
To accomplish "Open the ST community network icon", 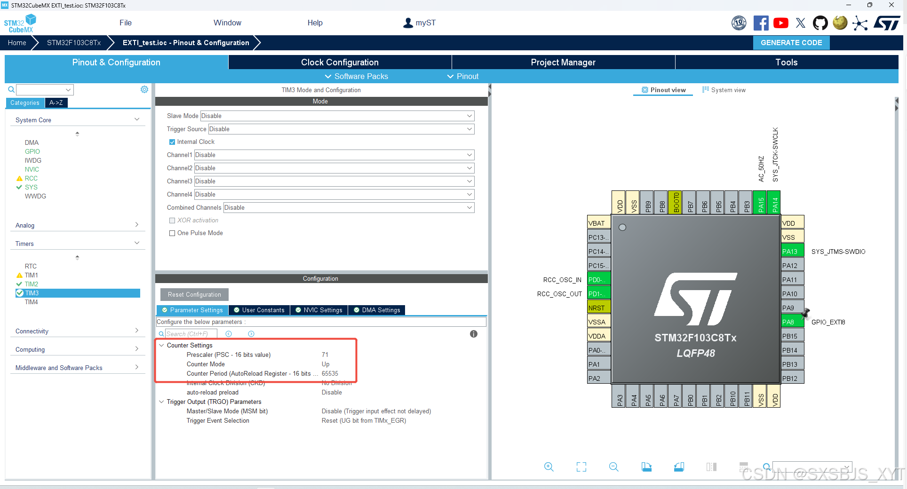I will (x=860, y=23).
